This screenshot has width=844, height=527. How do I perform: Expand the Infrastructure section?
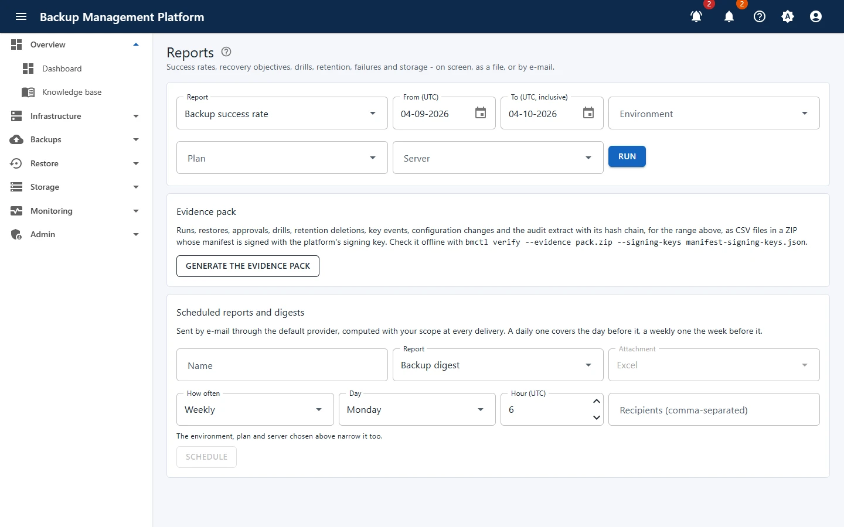coord(136,116)
